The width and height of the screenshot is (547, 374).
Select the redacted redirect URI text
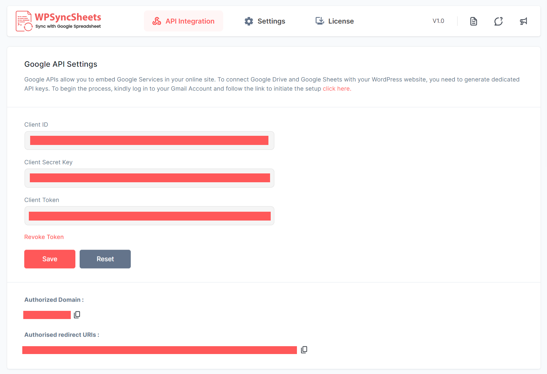[x=159, y=350]
